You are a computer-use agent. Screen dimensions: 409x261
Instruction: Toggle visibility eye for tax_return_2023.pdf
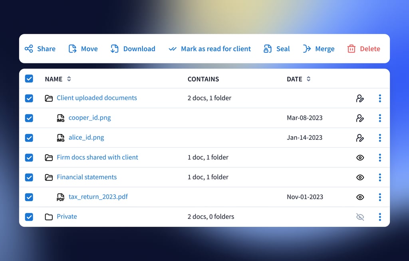click(360, 197)
